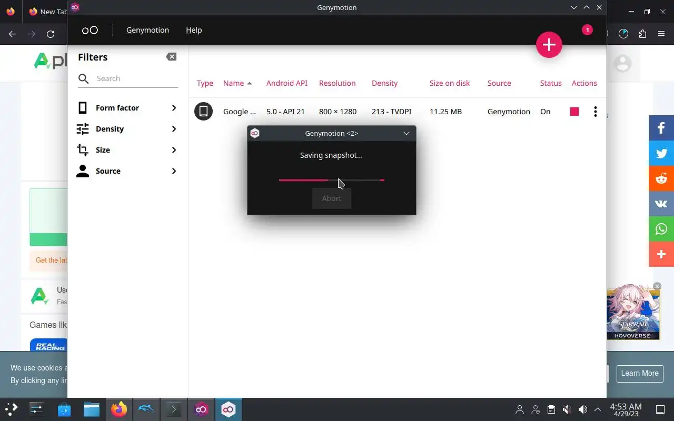Screen dimensions: 674x421
Task: Click the Source person icon
Action: (x=83, y=171)
